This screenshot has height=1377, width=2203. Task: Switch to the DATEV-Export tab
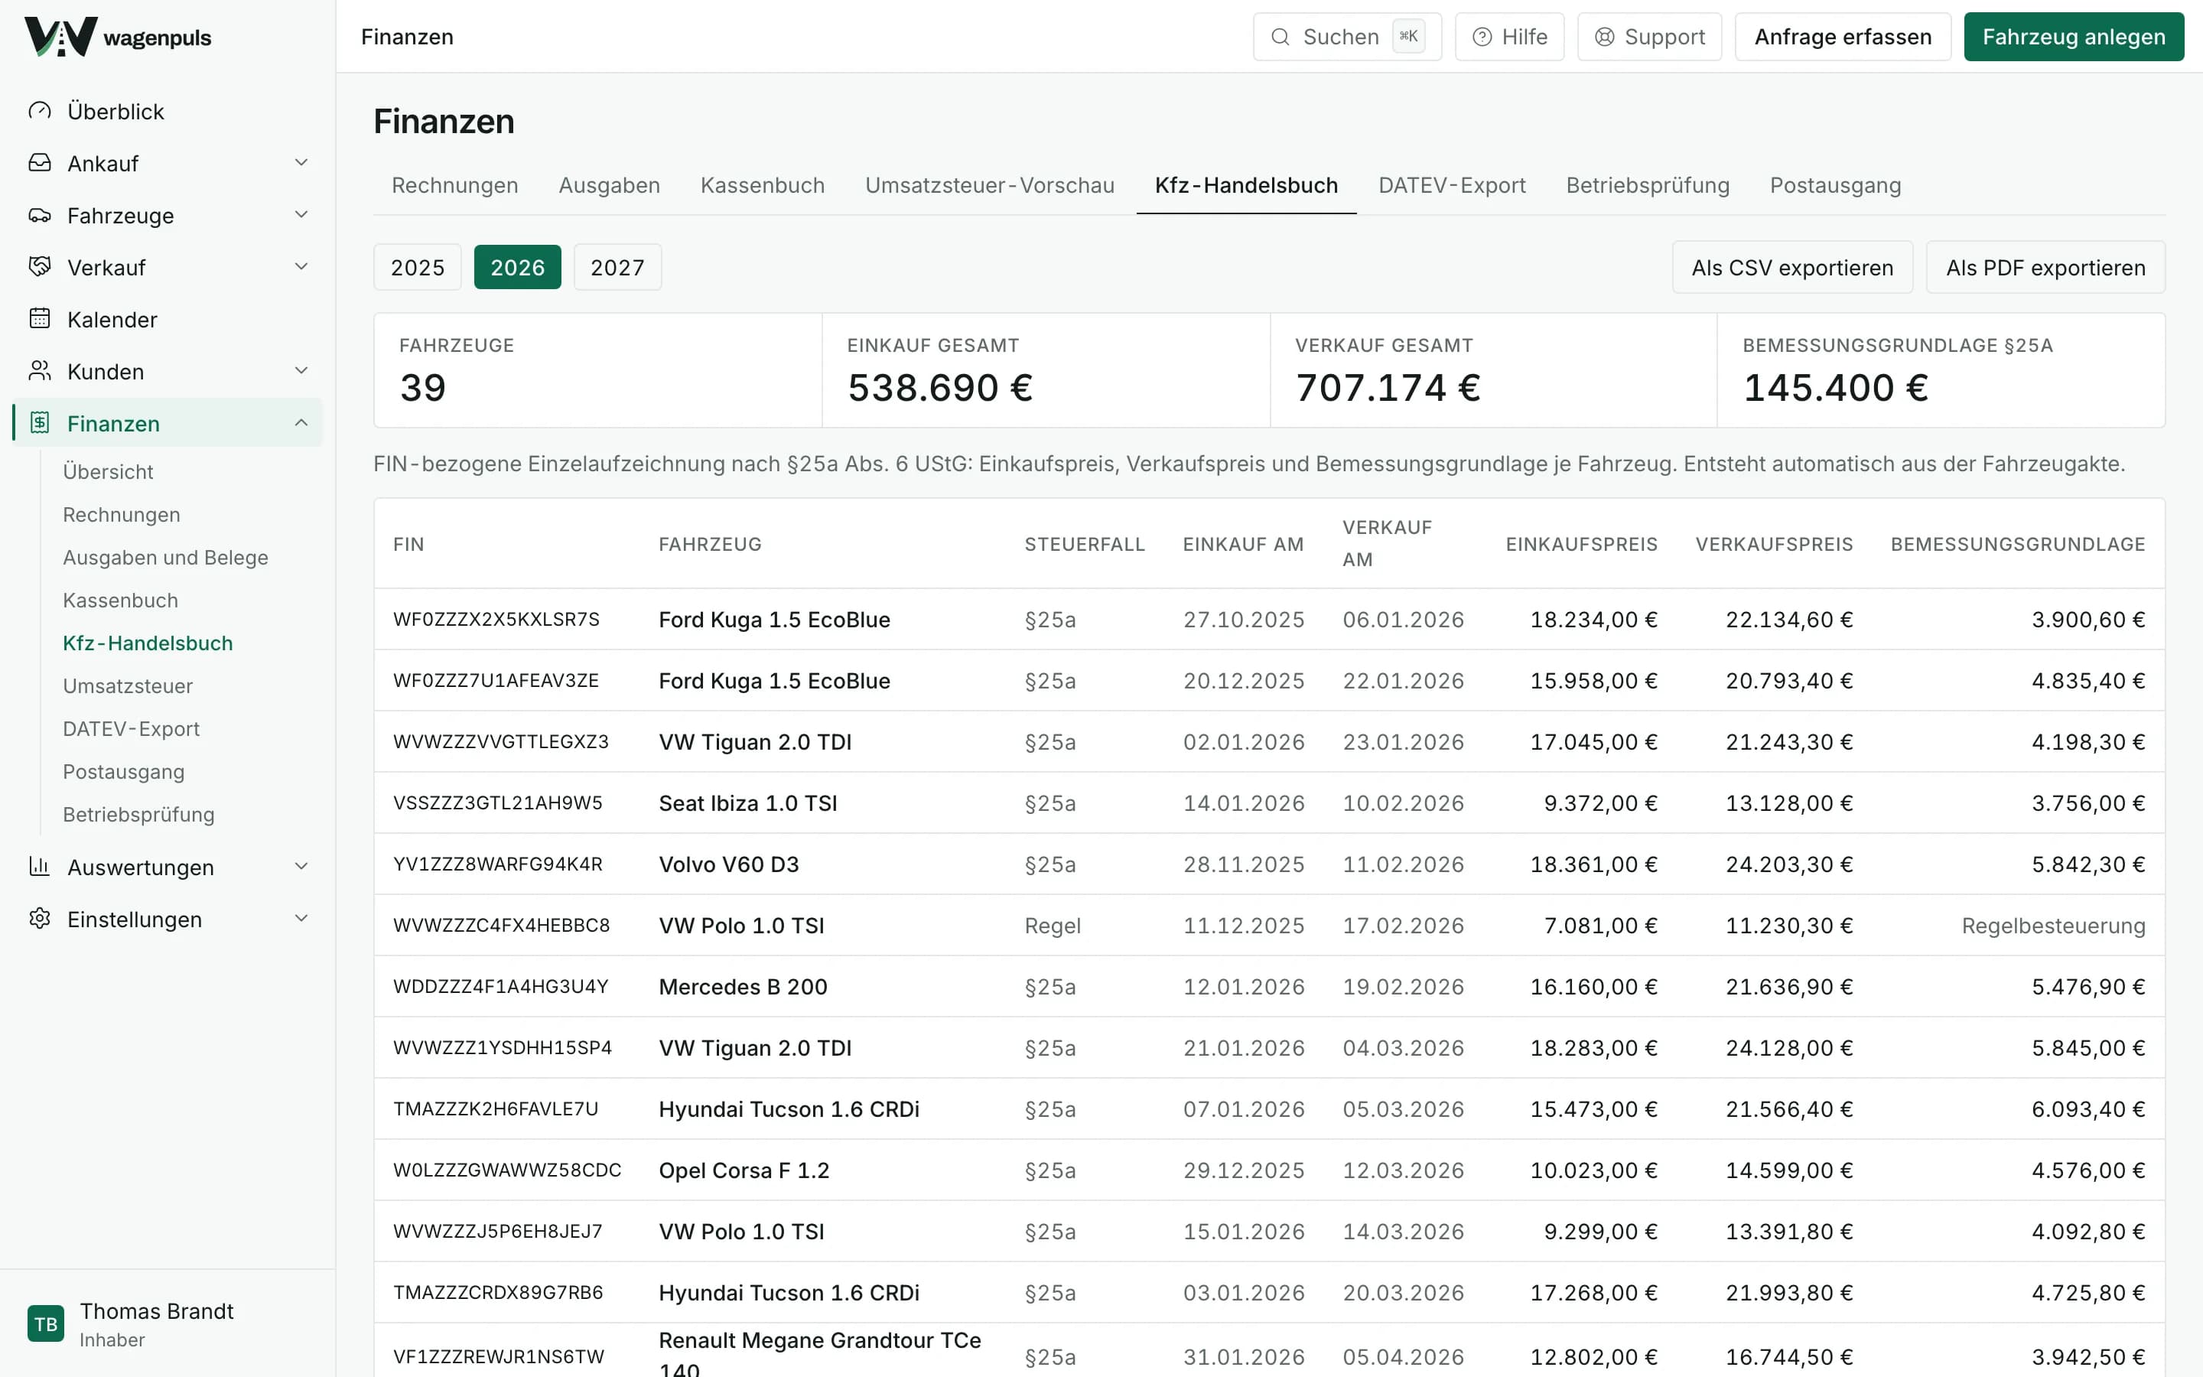1451,186
